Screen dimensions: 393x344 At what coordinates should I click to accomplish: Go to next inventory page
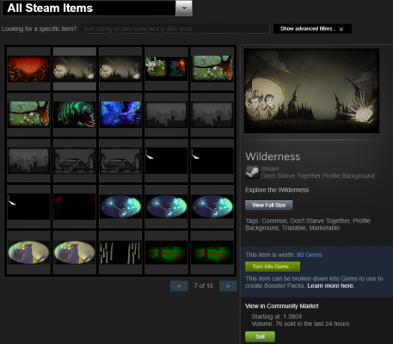(x=228, y=286)
